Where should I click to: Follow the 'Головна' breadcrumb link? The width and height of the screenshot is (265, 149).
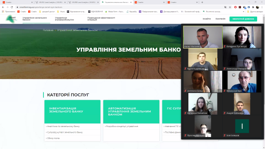coord(48,30)
